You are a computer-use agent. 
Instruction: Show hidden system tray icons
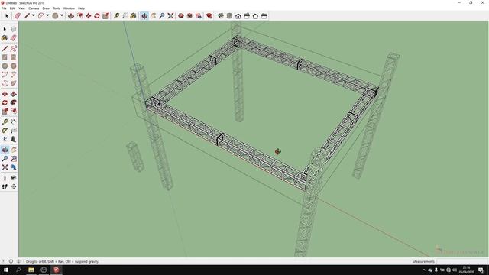point(423,270)
